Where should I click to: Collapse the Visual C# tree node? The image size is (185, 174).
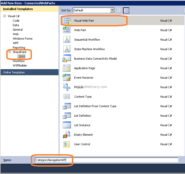pos(4,16)
